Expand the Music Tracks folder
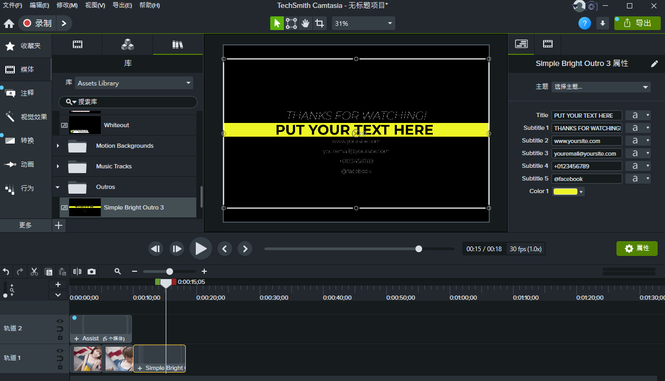 58,166
